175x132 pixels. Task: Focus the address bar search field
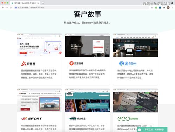[82, 8]
